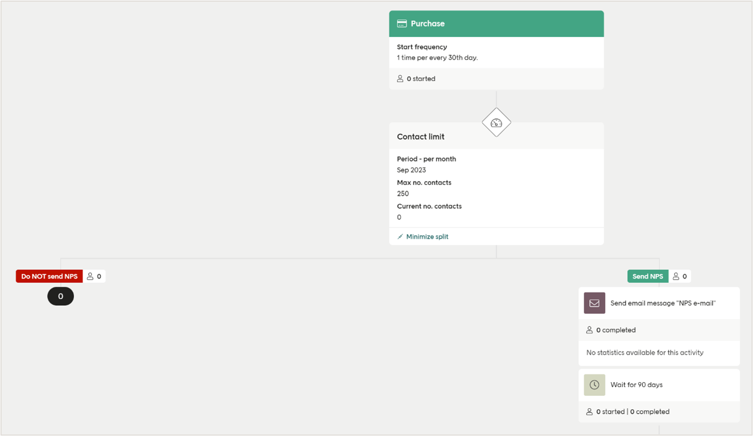753x436 pixels.
Task: Click "No statistics available for this activity"
Action: pyautogui.click(x=645, y=353)
